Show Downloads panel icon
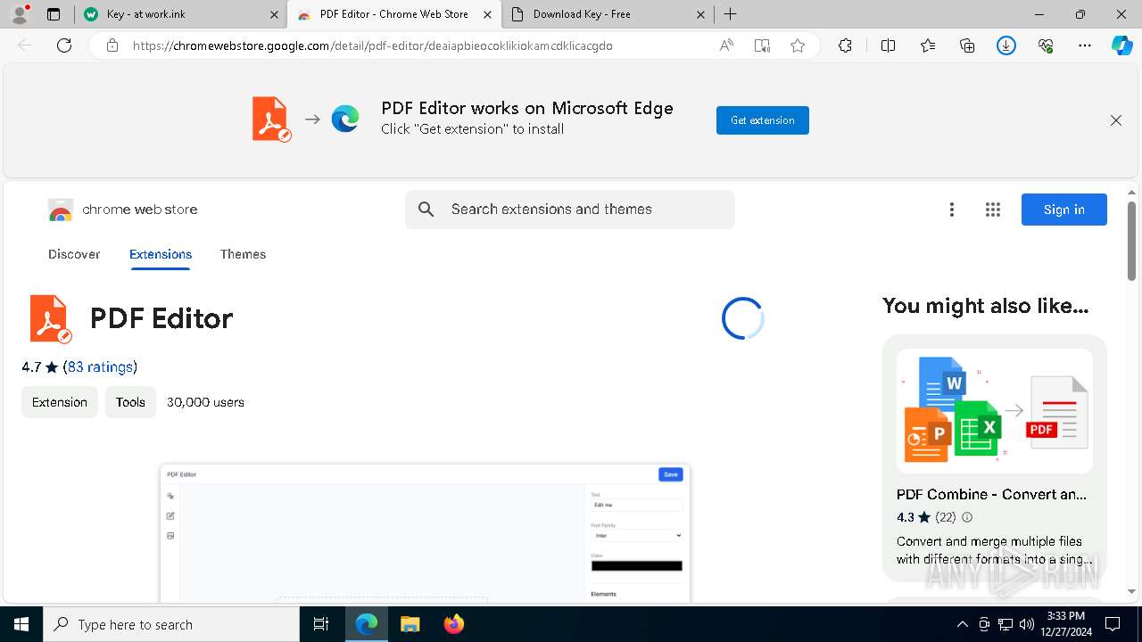Screen dimensions: 1142x642 (1006, 45)
